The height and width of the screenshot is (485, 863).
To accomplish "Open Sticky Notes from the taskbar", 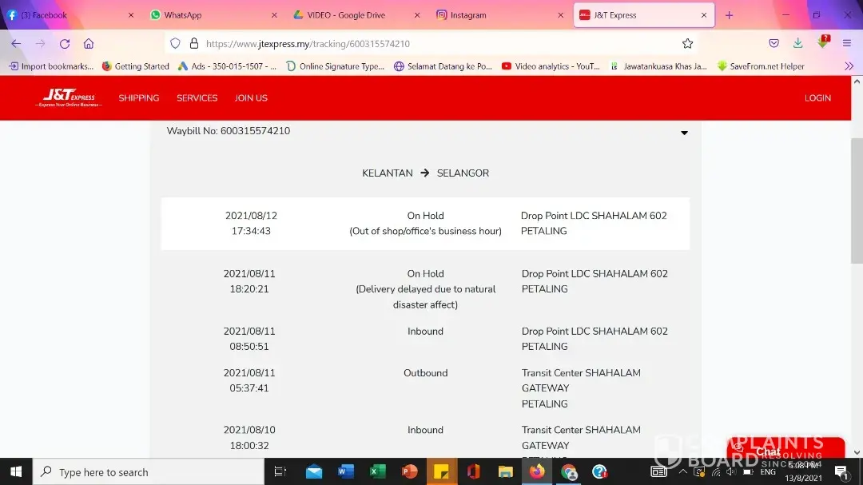I will click(x=440, y=471).
